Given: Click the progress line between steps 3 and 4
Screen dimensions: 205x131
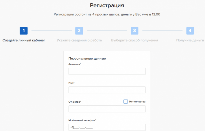Looking at the screenshot, I should point(162,31).
